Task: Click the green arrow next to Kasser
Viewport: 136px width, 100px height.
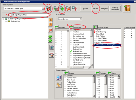Action: click(109, 73)
